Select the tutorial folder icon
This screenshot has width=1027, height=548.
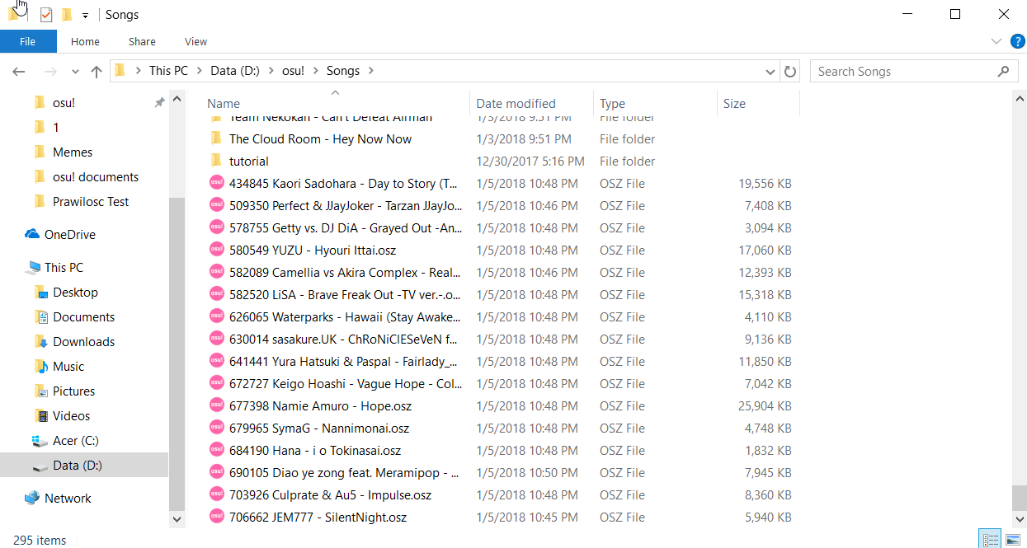coord(216,161)
